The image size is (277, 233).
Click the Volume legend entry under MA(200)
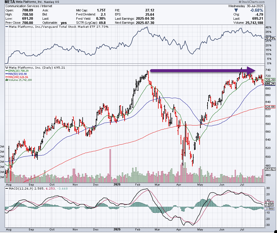pyautogui.click(x=20, y=80)
